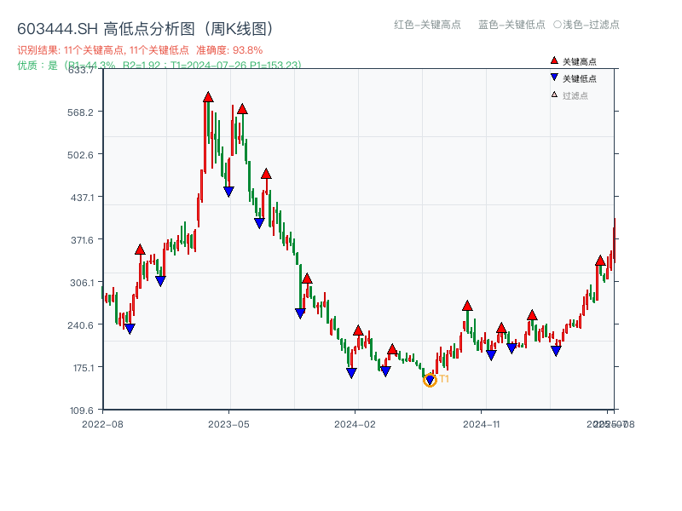
Task: Select the 周K线图 label in the chart title
Action: click(240, 27)
